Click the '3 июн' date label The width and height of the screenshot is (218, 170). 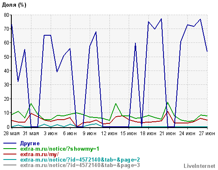click(50, 133)
